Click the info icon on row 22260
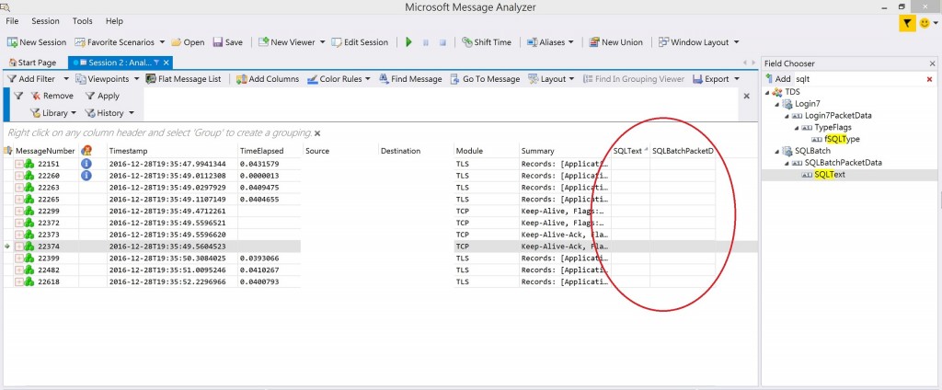942x390 pixels. pos(86,176)
